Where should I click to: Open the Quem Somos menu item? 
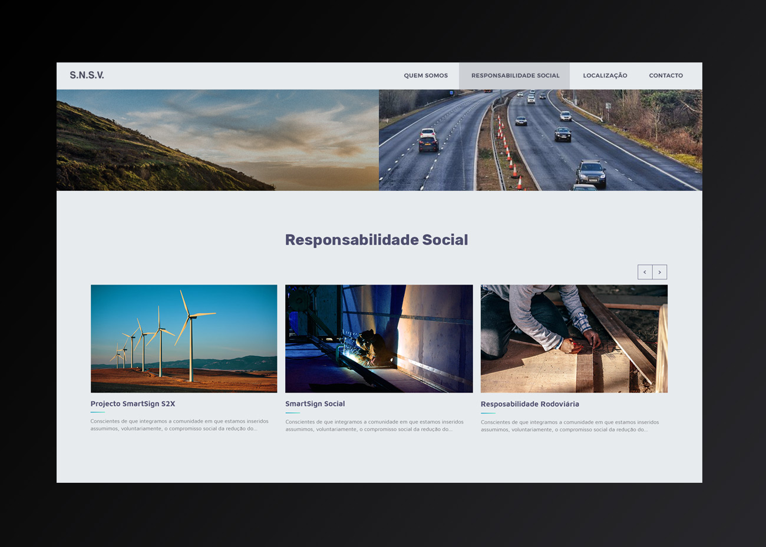pyautogui.click(x=425, y=76)
